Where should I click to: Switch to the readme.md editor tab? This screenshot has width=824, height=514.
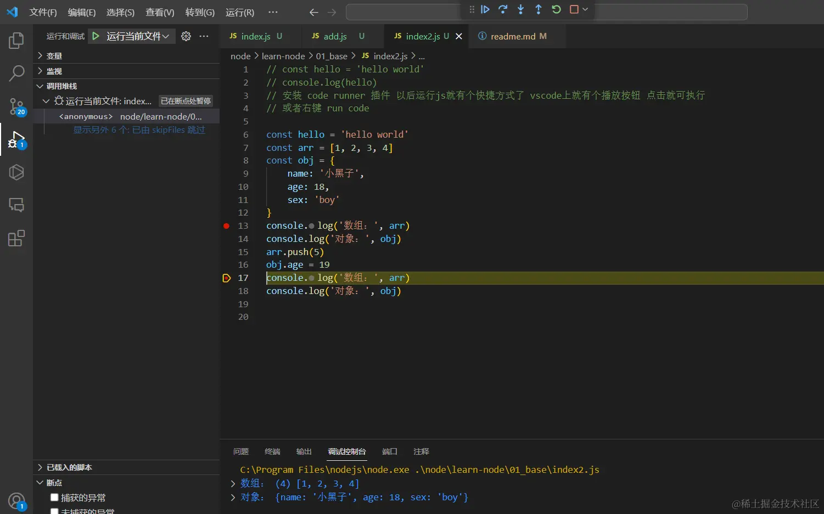(x=516, y=36)
